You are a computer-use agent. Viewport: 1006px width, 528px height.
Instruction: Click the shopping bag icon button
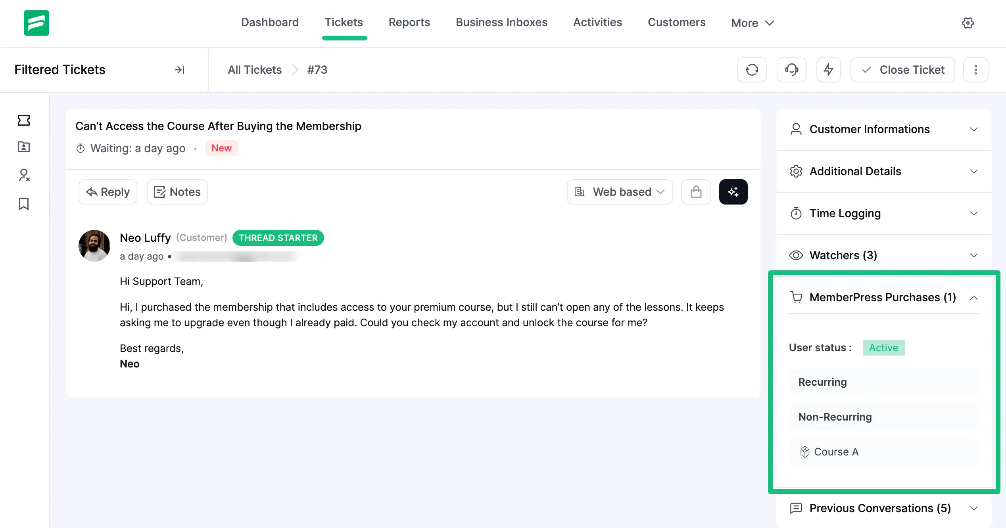[x=696, y=192]
